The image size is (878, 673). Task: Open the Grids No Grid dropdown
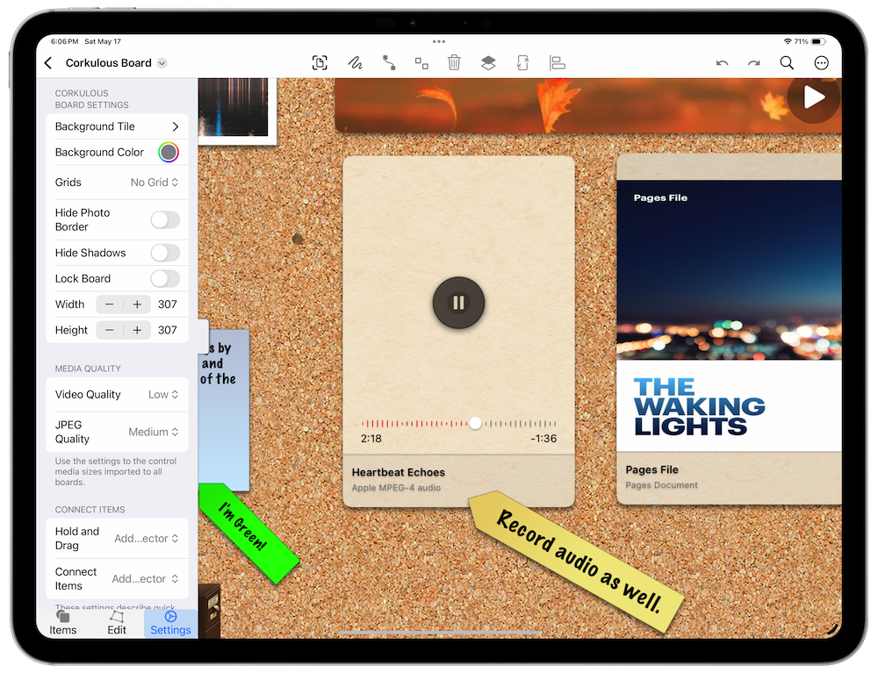[155, 183]
